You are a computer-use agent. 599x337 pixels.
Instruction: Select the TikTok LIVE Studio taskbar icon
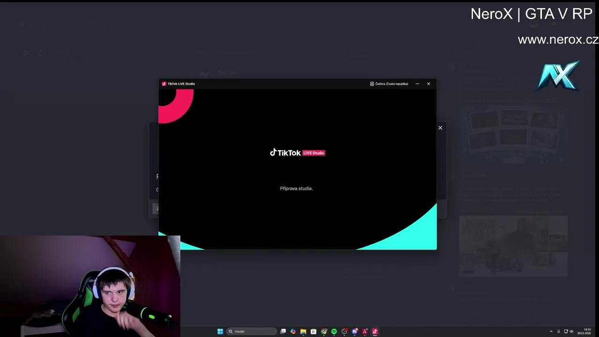375,331
